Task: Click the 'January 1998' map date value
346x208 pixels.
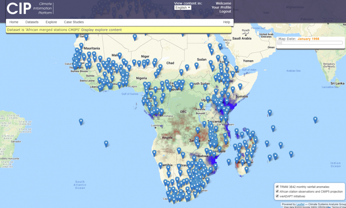Action: (308, 39)
